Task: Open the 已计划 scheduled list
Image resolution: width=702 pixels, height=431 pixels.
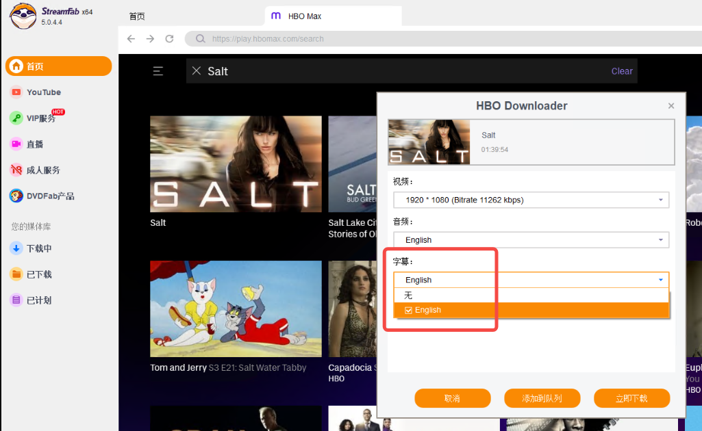Action: (30, 300)
